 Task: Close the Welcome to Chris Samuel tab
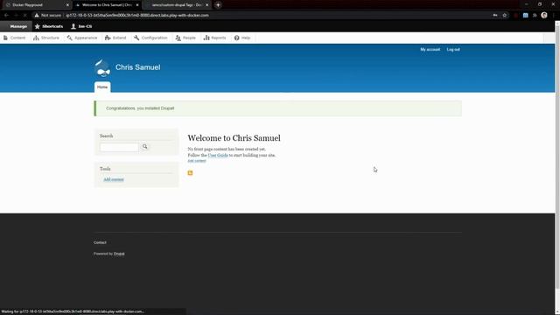[x=137, y=5]
